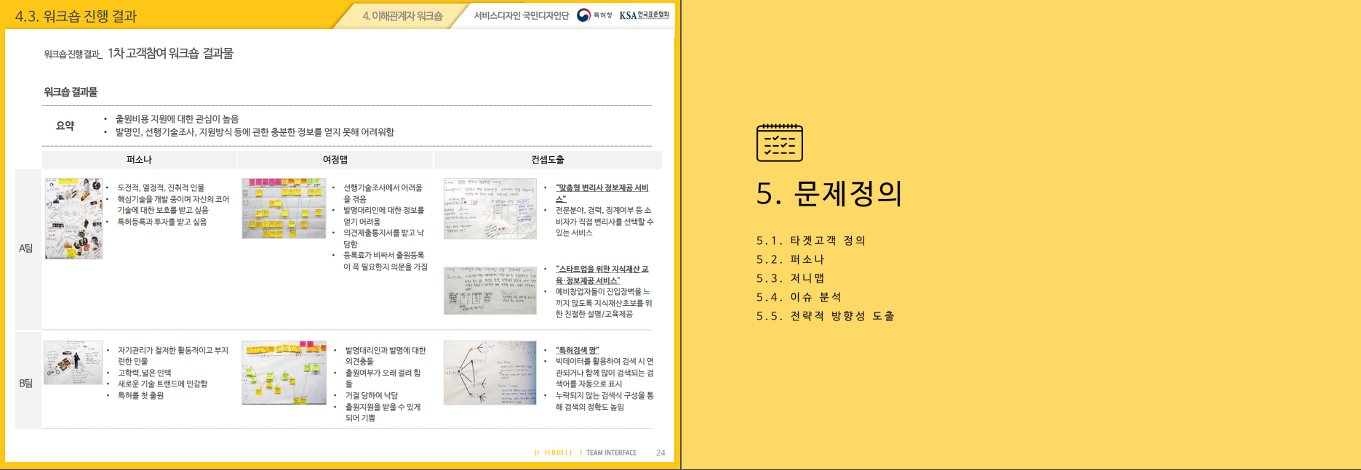
Task: Click the B팀 persona whiteboard photo
Action: 73,362
